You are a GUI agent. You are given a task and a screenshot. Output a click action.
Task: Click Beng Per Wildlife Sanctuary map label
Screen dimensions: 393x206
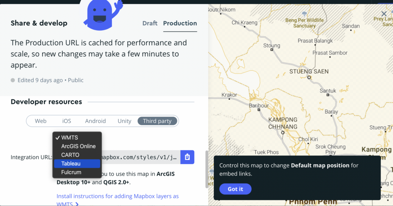(304, 23)
